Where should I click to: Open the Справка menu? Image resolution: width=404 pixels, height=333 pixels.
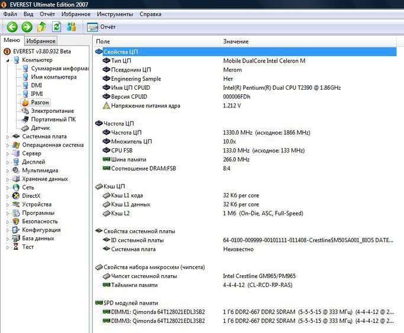(x=150, y=14)
